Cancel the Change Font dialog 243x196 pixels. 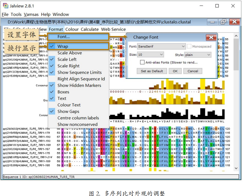(x=193, y=71)
